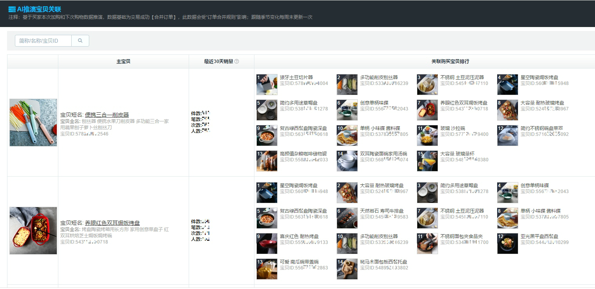This screenshot has width=595, height=289.
Task: Open the 养眼红色双耳焗饭烤盘 short name link
Action: click(x=112, y=223)
